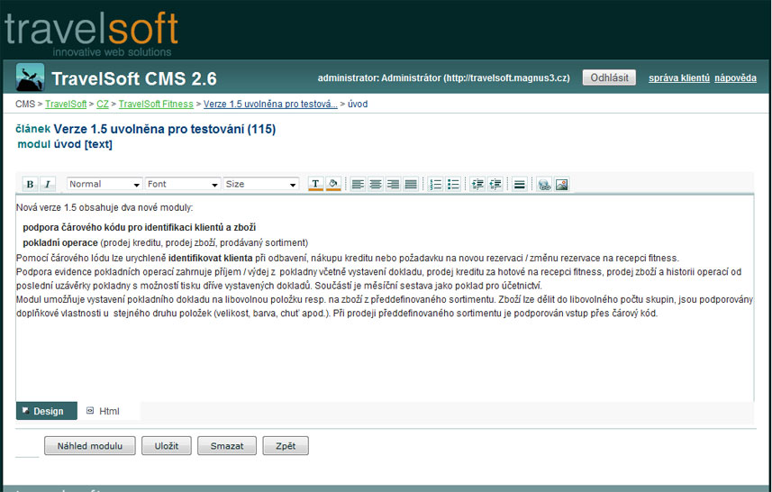Click the second indent icon
The image size is (772, 492).
tap(495, 184)
